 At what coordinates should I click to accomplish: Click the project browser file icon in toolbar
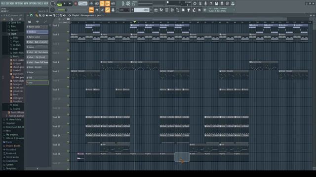click(x=183, y=10)
